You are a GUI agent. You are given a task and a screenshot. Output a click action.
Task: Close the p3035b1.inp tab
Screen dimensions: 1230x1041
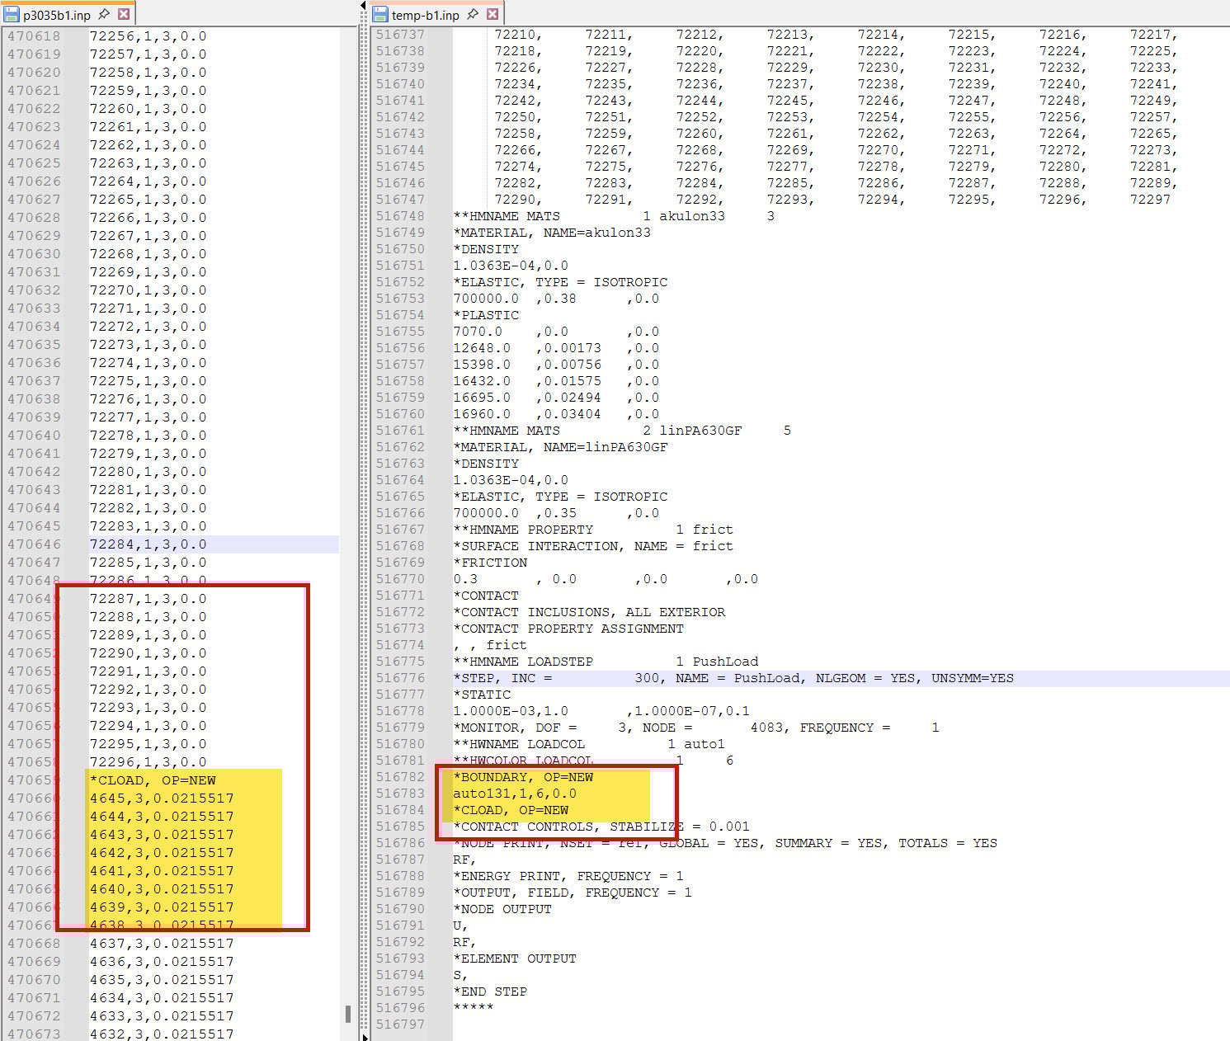[124, 15]
